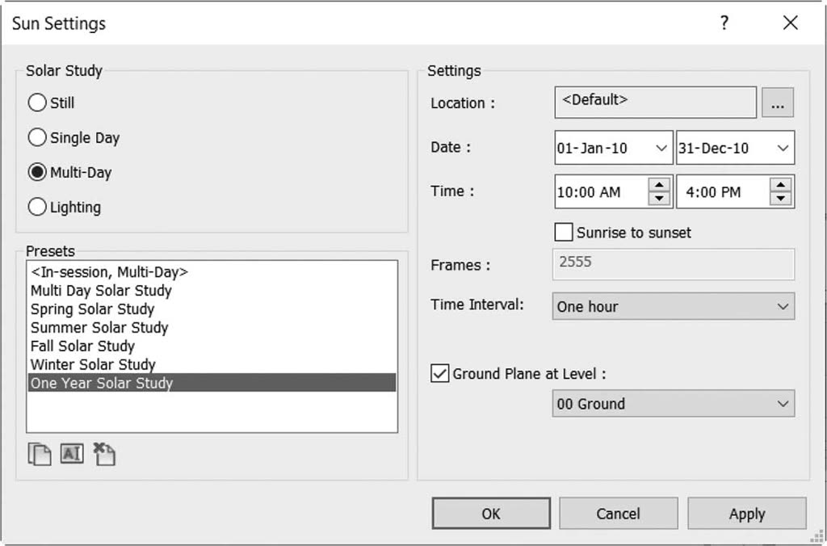Viewport: 827px width, 546px height.
Task: Select the Multi Day Solar Study preset
Action: tap(212, 290)
